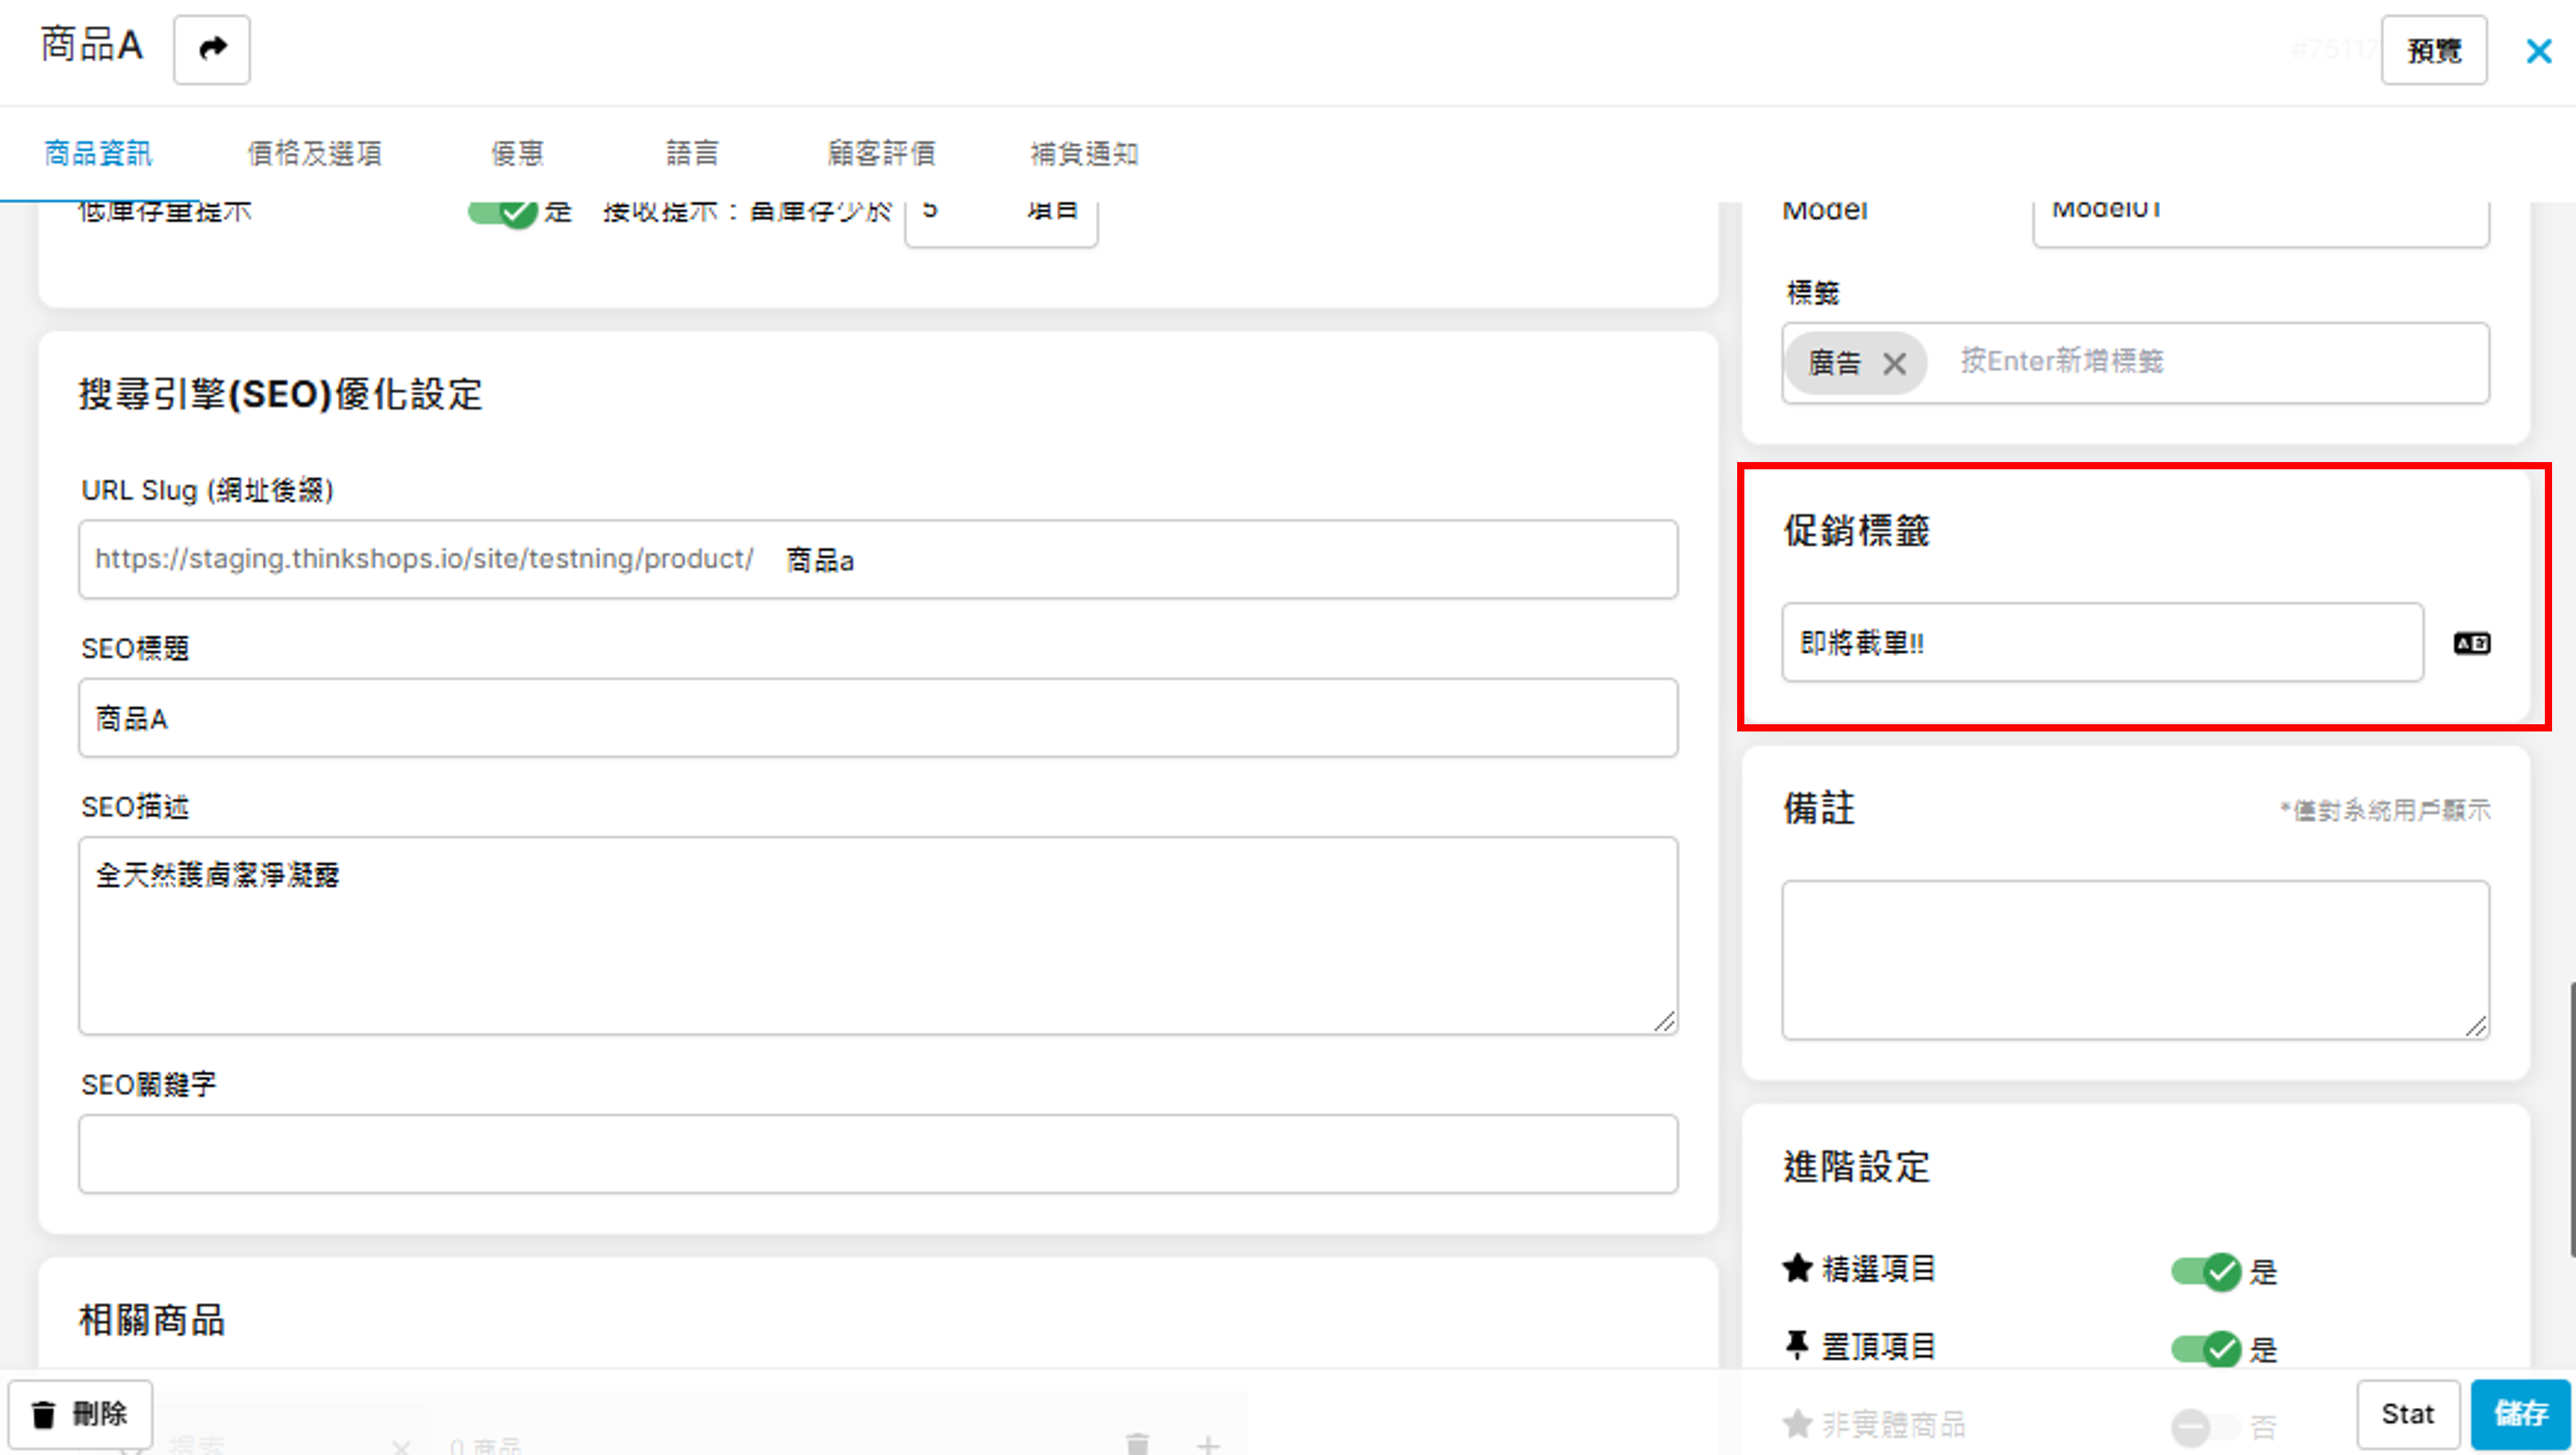Disable the 低庫存量提示 toggle
2576x1455 pixels.
coord(503,212)
